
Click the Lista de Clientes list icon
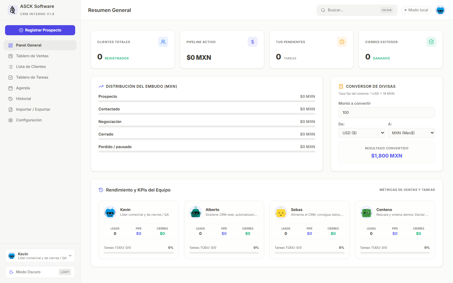click(10, 67)
